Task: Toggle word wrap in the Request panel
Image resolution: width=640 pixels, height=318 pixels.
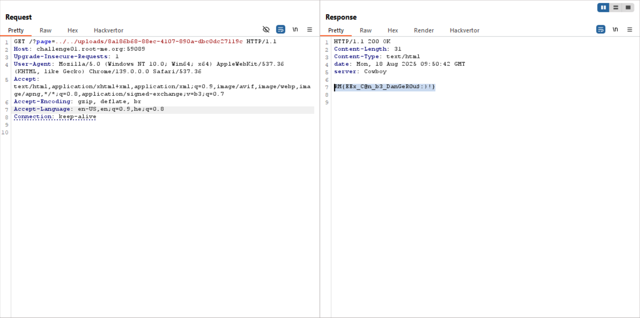Action: pyautogui.click(x=281, y=30)
